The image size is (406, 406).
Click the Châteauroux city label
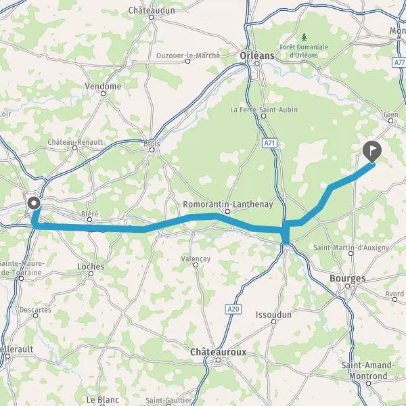tap(219, 352)
